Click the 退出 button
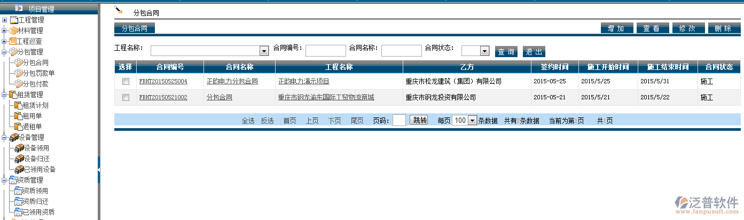The height and width of the screenshot is (220, 744). (x=534, y=51)
